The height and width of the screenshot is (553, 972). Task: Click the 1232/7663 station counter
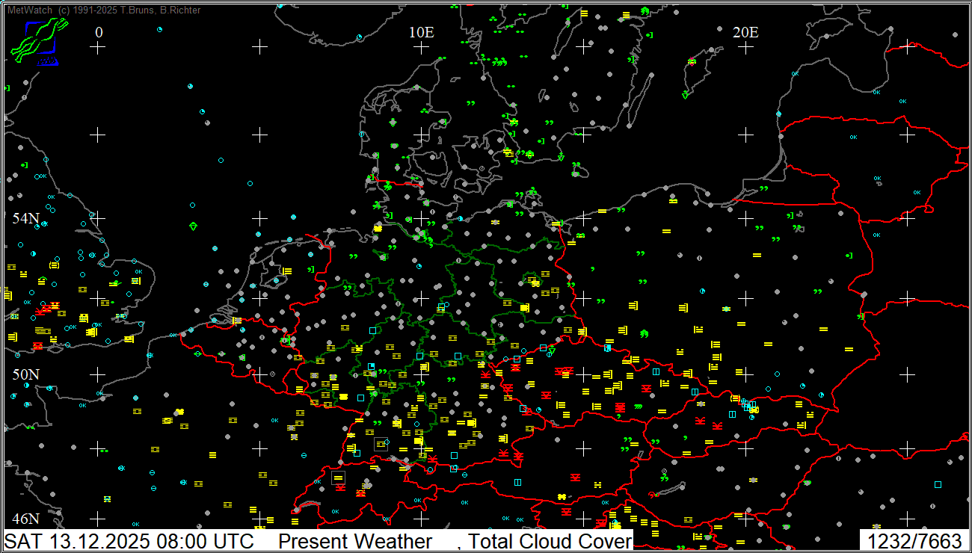pos(914,541)
